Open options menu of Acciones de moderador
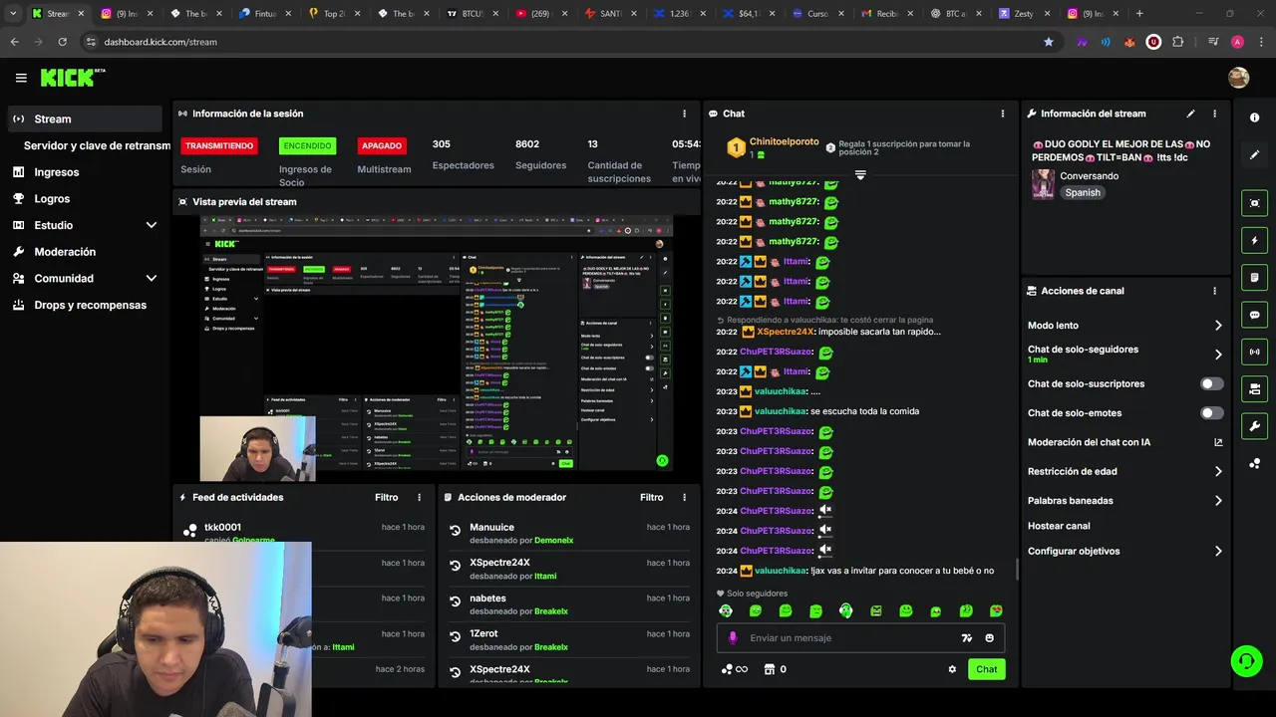The image size is (1276, 717). [x=684, y=497]
